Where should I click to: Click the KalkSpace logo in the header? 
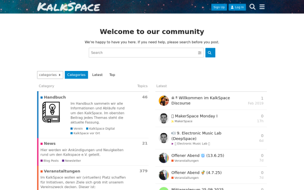click(68, 7)
